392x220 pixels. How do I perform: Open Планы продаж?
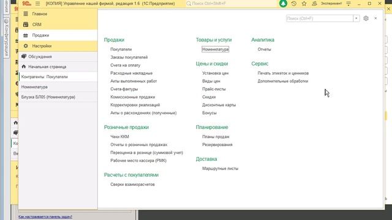[x=216, y=137]
